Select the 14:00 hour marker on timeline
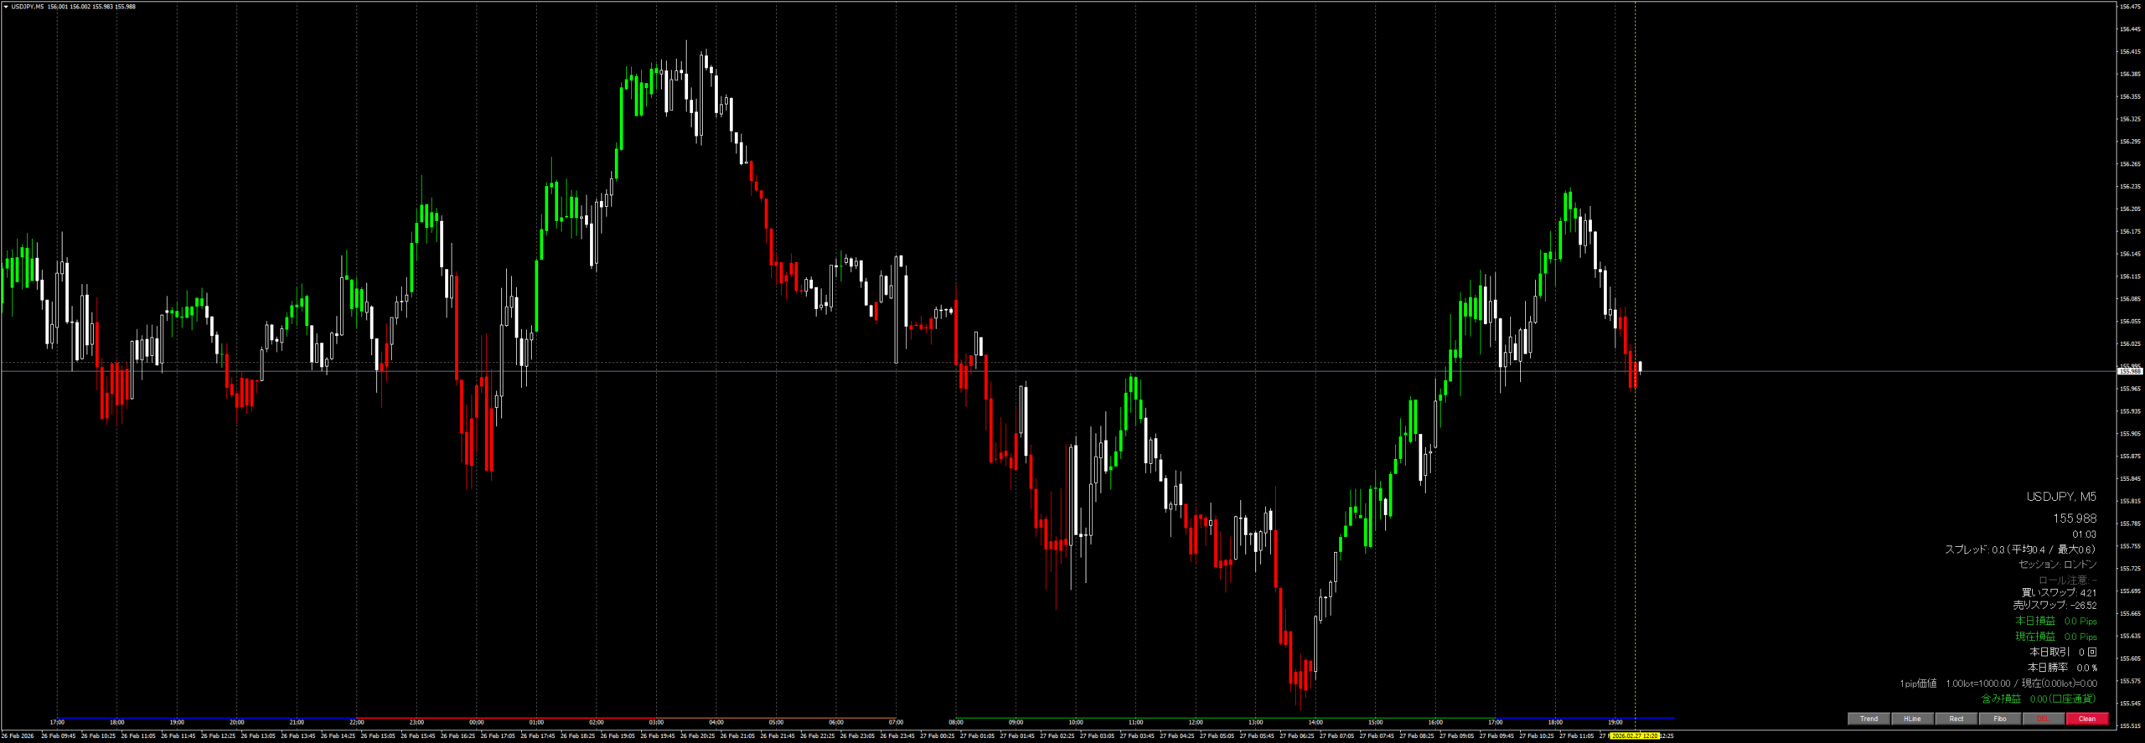The image size is (2145, 743). [1315, 722]
